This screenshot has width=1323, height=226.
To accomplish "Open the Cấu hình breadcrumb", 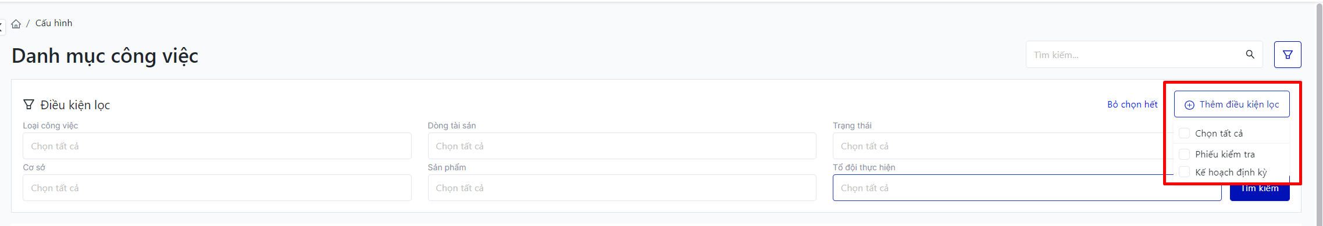I will click(x=54, y=23).
